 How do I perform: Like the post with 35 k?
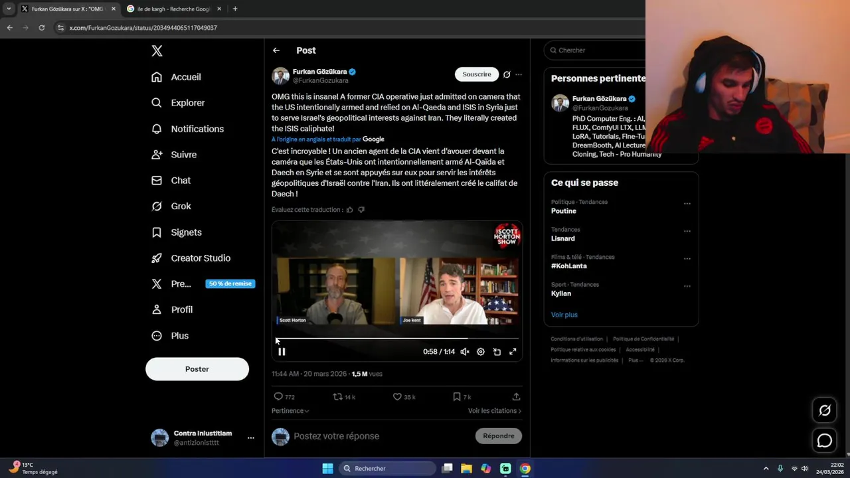404,397
